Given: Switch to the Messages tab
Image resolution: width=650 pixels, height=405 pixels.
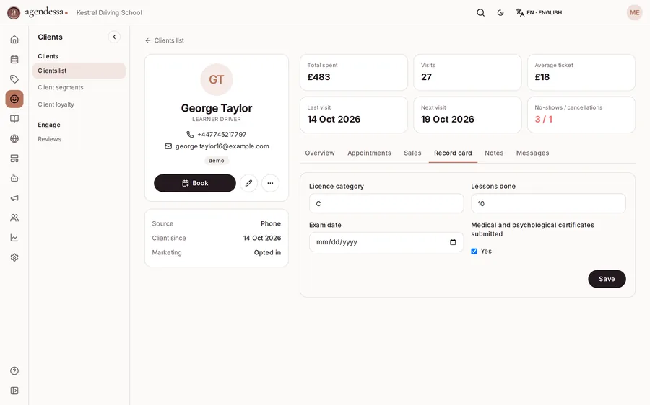Looking at the screenshot, I should tap(532, 153).
